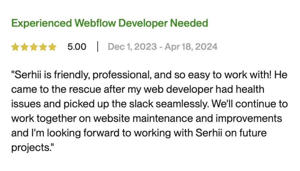Click the fifth (last) rating star
Screen dimensions: 300x171
(x=52, y=47)
